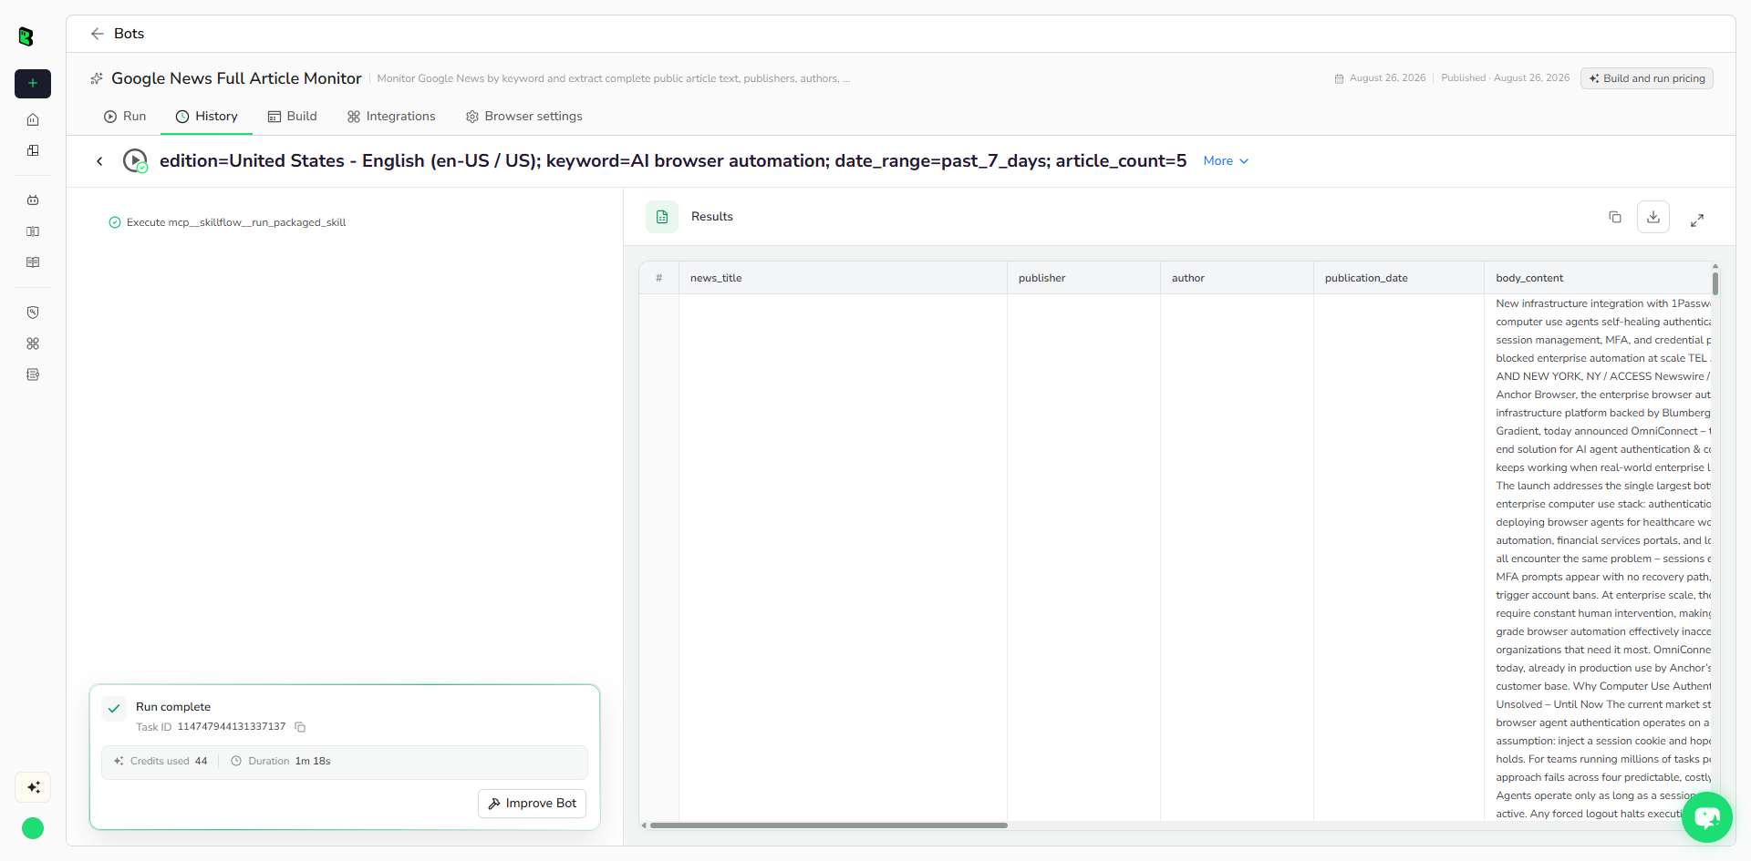Switch to the History tab
This screenshot has width=1751, height=861.
pos(206,117)
